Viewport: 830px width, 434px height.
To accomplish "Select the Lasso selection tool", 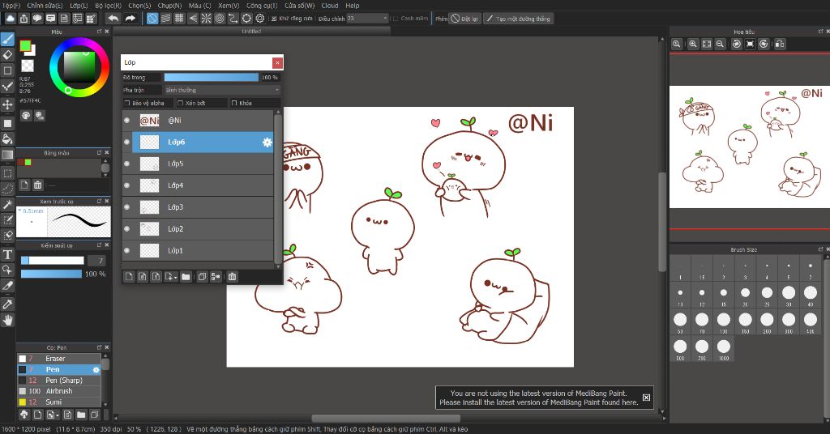I will point(7,189).
